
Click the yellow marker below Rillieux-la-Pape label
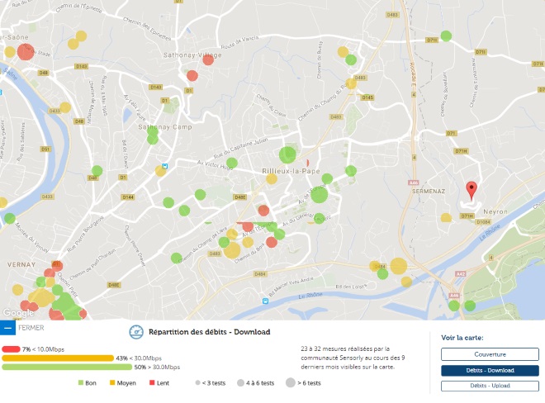click(x=272, y=178)
